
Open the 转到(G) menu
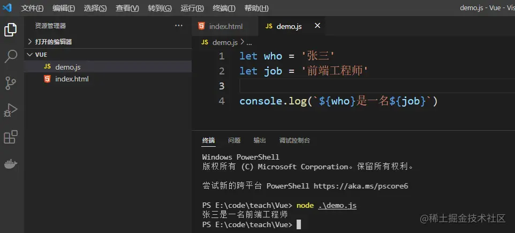click(x=160, y=8)
